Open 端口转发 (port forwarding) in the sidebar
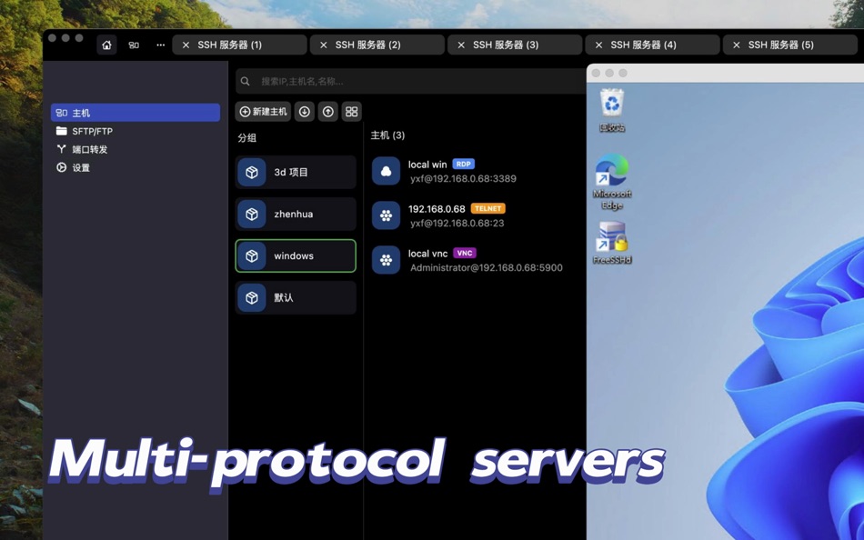 click(x=87, y=149)
